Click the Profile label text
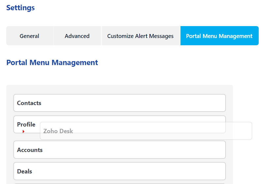The image size is (261, 184). pyautogui.click(x=26, y=125)
